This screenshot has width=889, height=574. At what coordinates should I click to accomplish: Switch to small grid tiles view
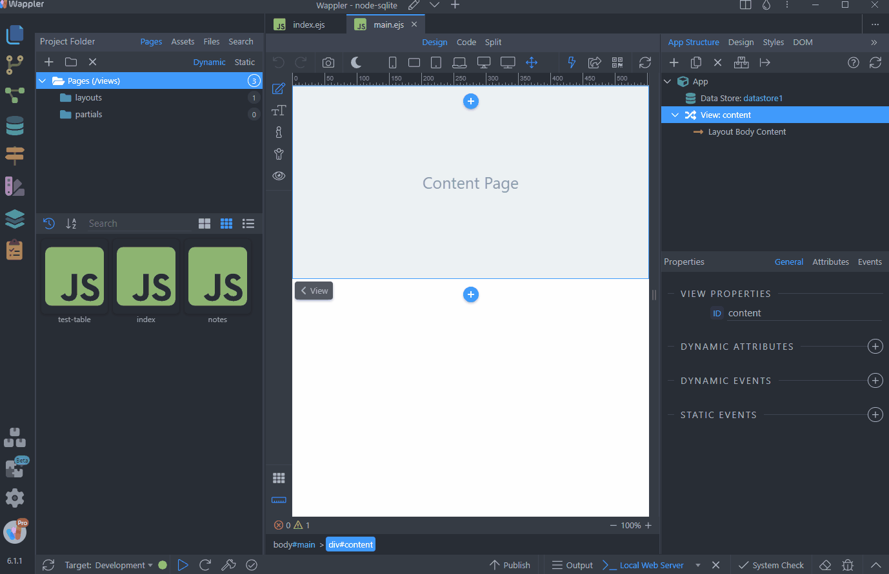pyautogui.click(x=226, y=224)
